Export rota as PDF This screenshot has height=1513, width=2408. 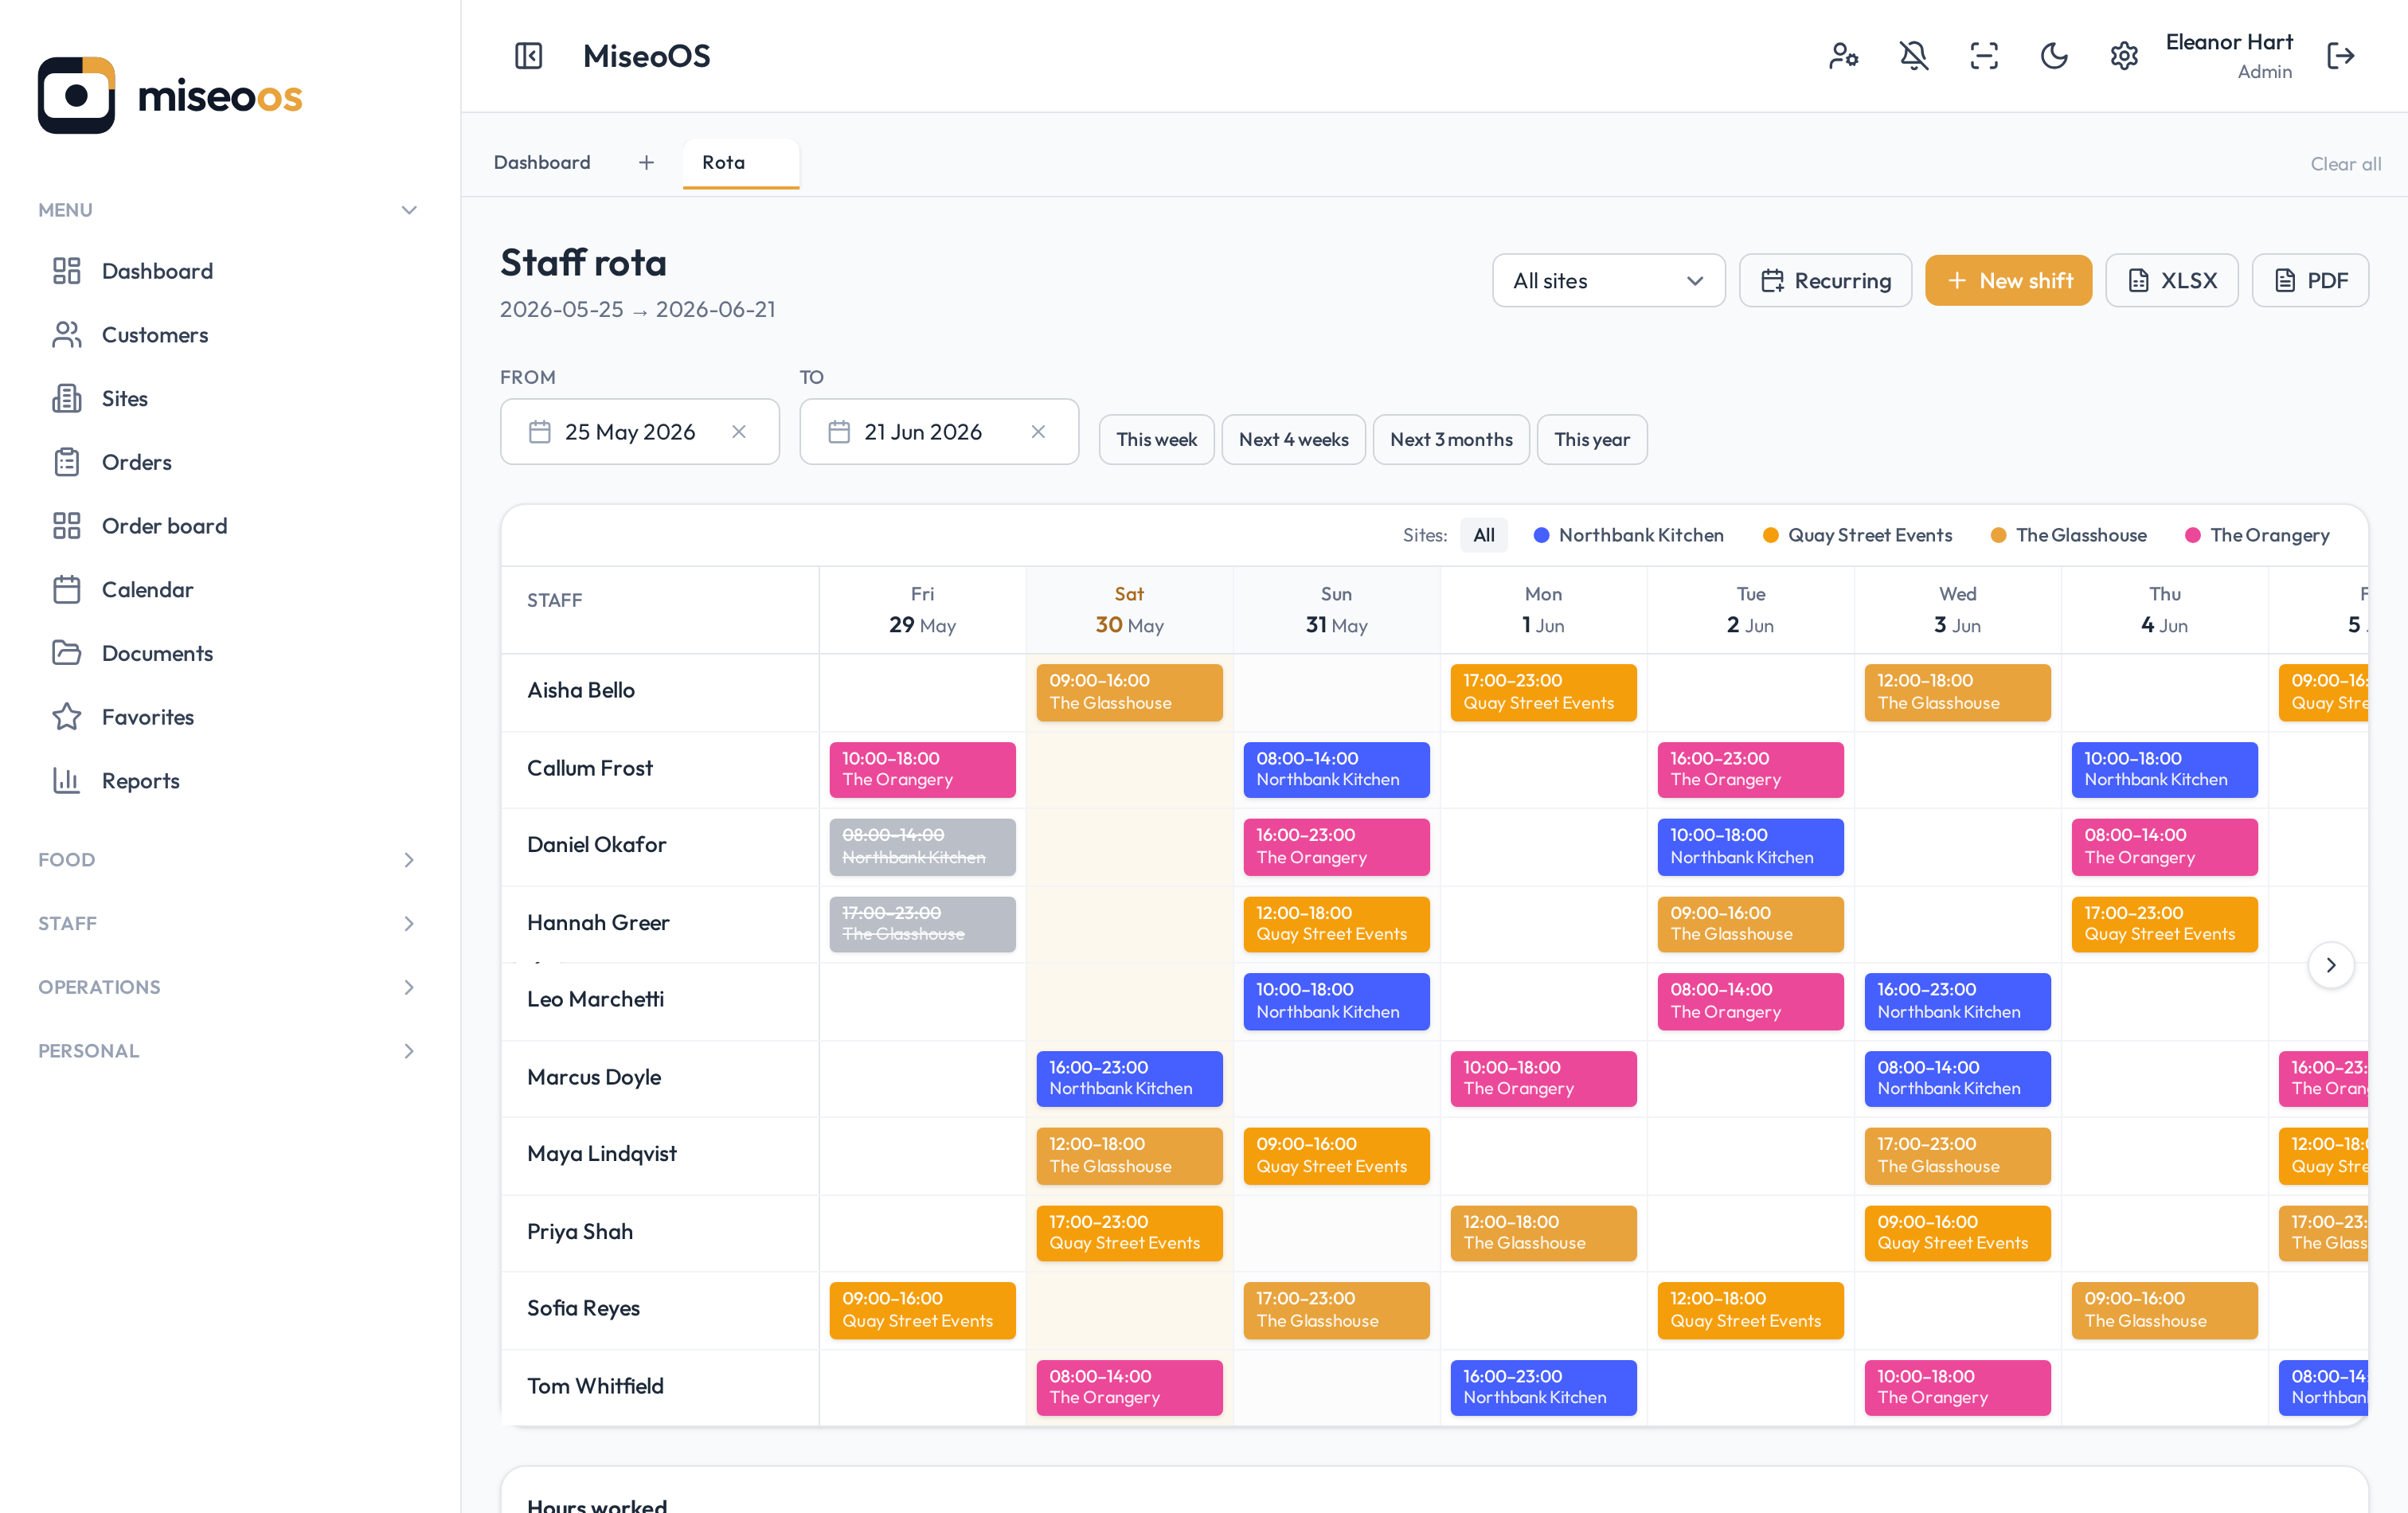[x=2309, y=280]
